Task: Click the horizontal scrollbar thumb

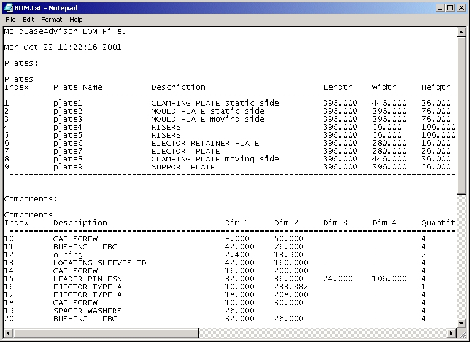Action: (x=106, y=333)
